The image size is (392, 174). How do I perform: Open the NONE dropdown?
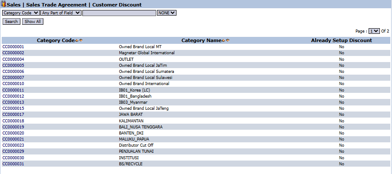167,13
